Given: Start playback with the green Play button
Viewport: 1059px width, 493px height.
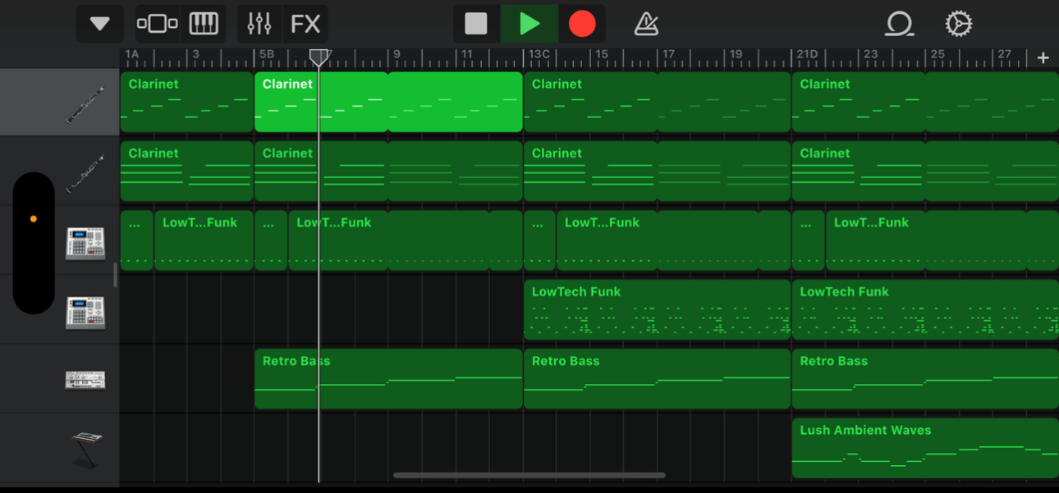Looking at the screenshot, I should 529,24.
